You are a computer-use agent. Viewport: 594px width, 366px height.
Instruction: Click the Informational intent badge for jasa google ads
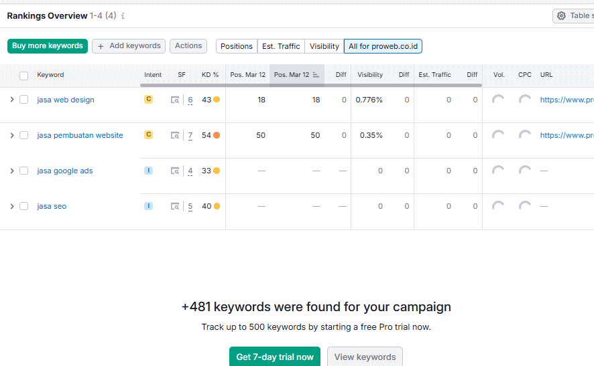click(x=149, y=171)
